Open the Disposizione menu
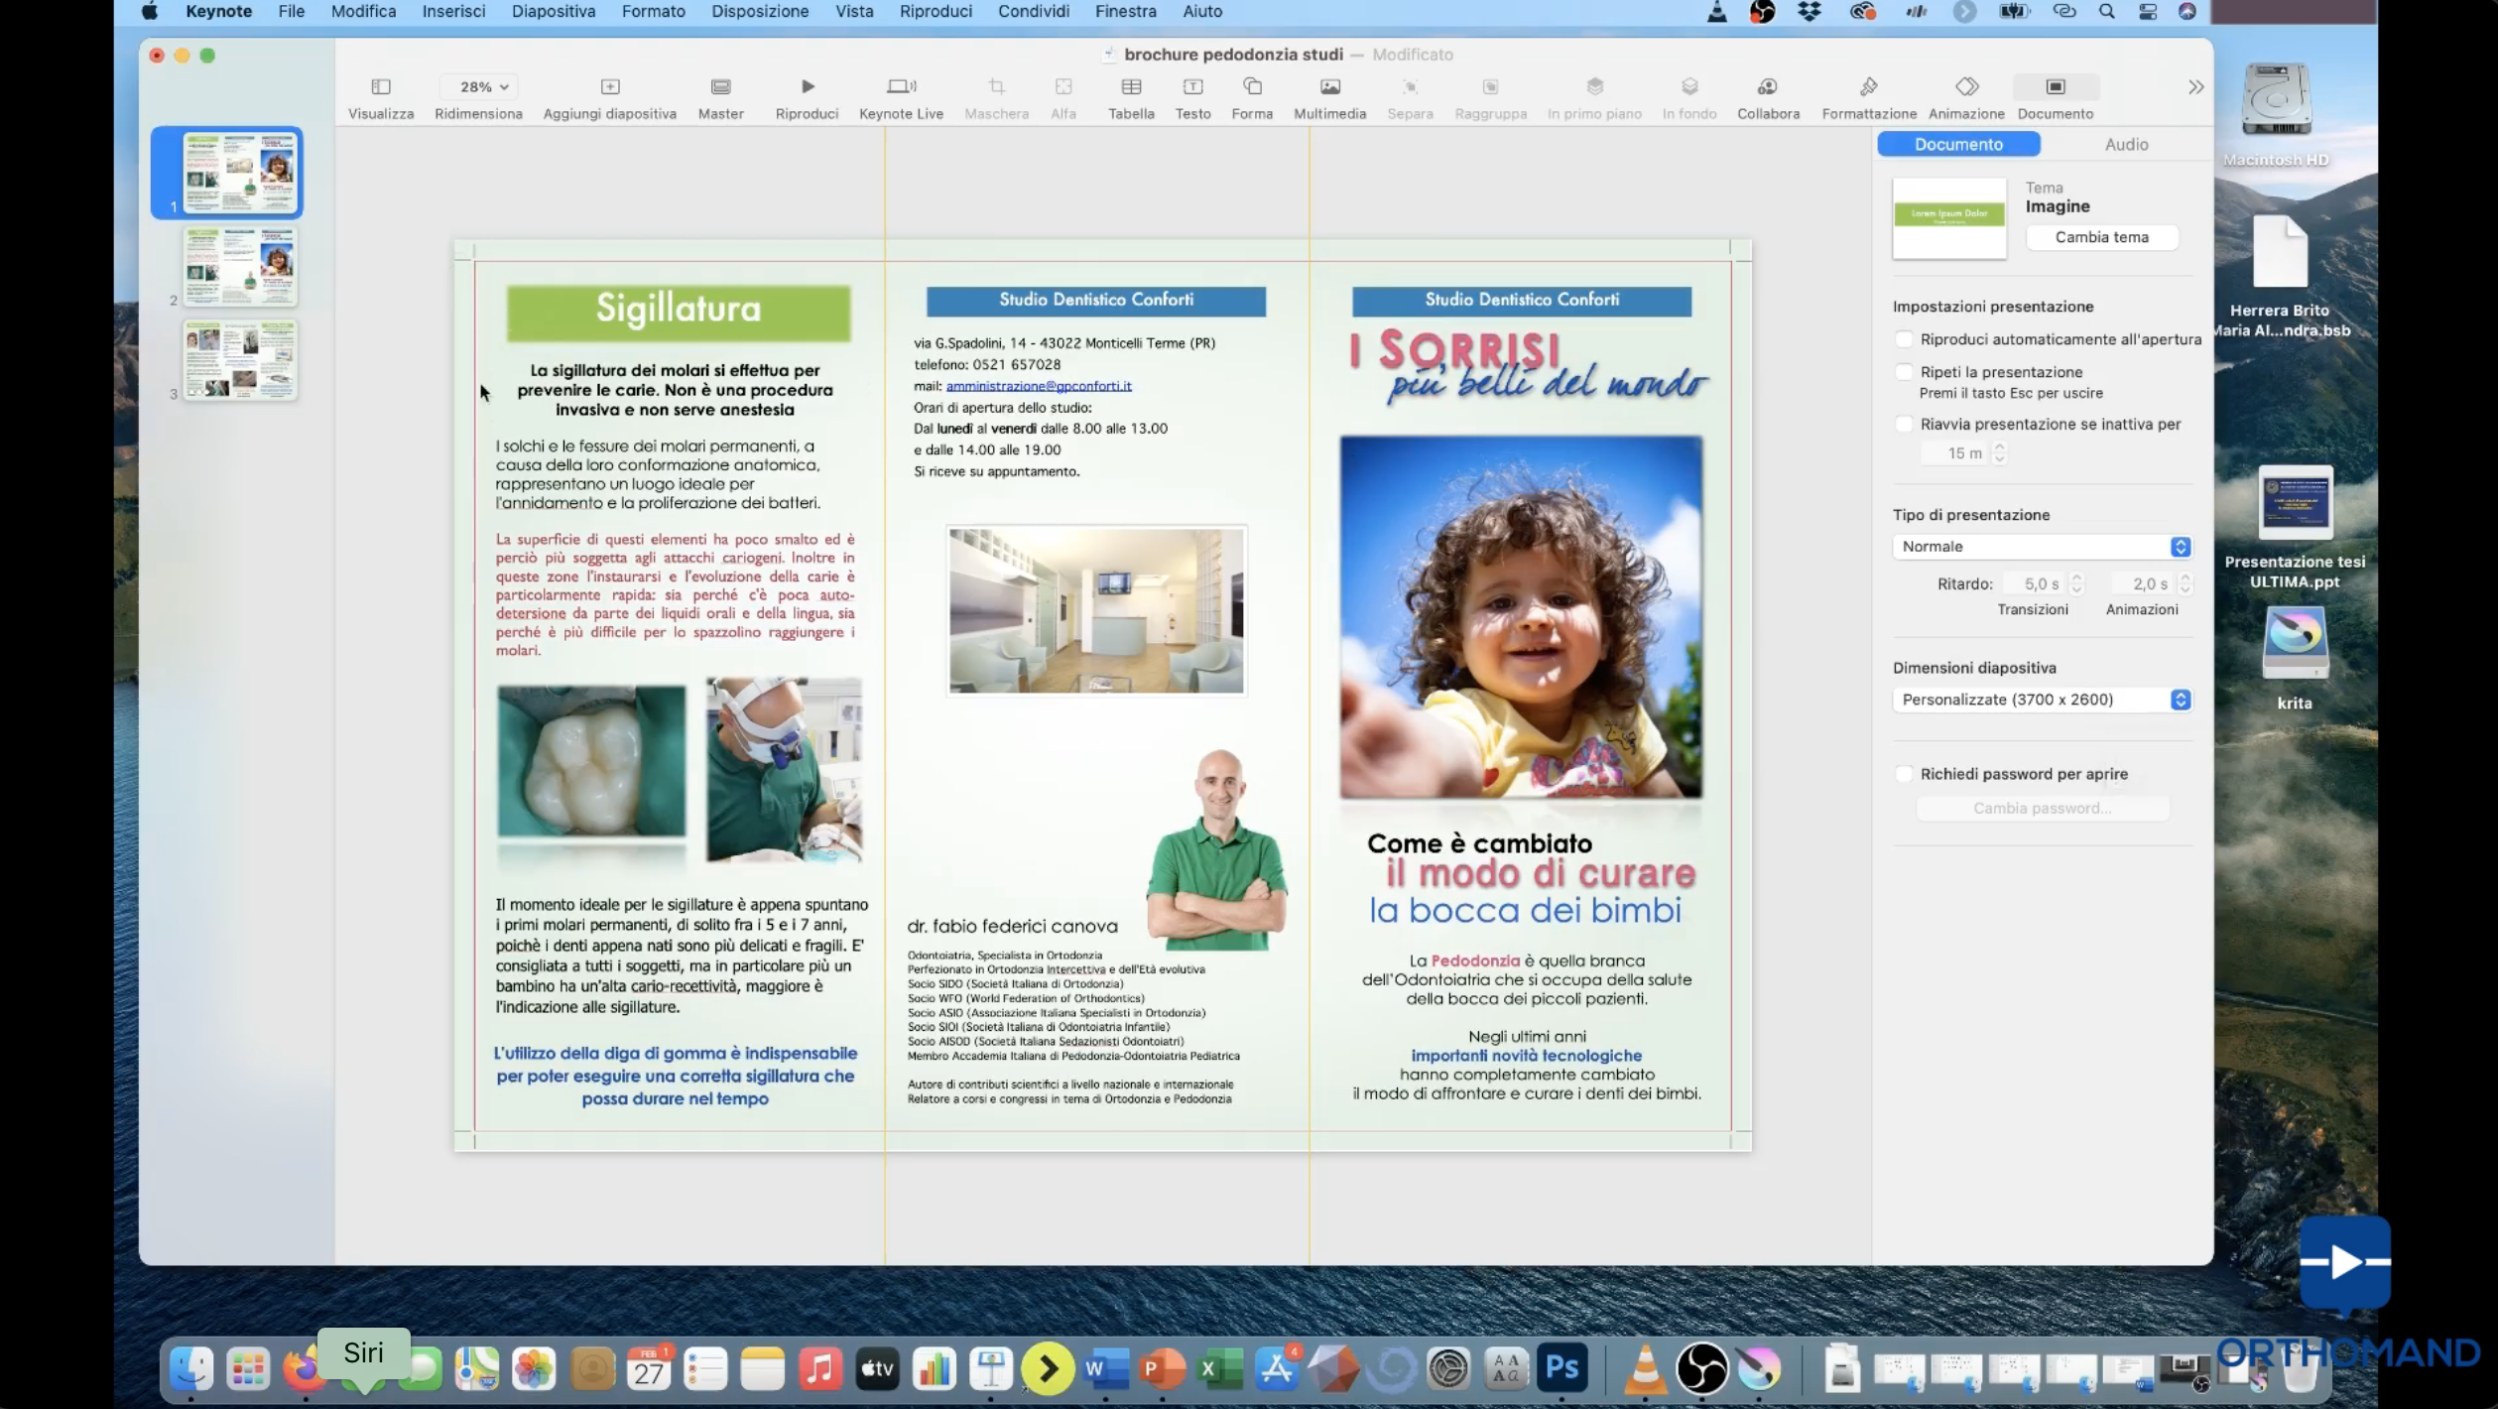The image size is (2498, 1409). pyautogui.click(x=759, y=12)
